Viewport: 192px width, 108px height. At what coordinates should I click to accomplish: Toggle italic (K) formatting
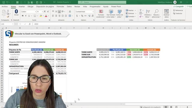26,16
